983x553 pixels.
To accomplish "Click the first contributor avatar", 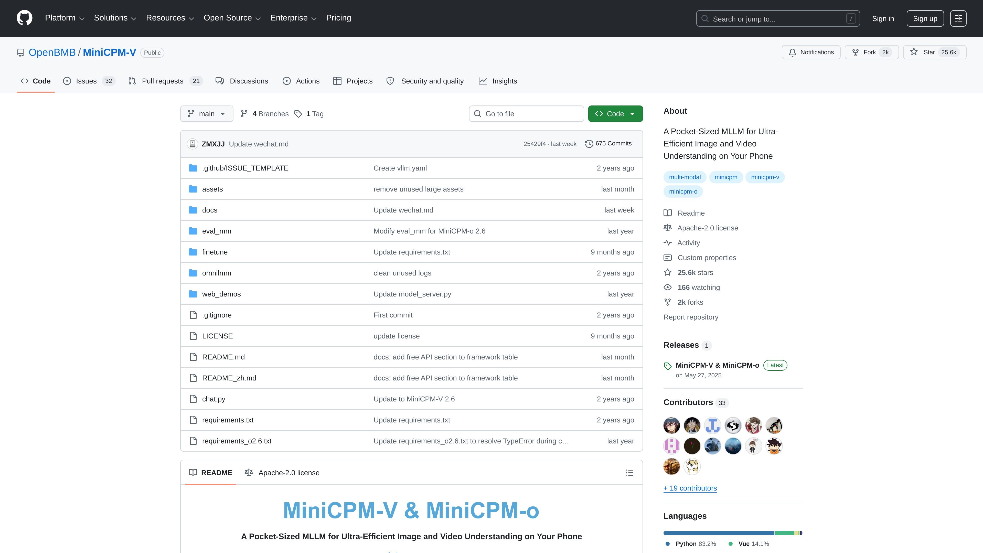I will 672,426.
